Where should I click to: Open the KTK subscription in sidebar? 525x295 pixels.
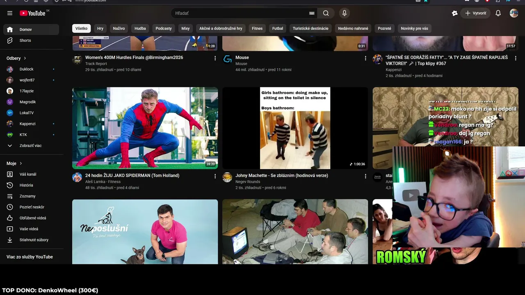tap(31, 135)
